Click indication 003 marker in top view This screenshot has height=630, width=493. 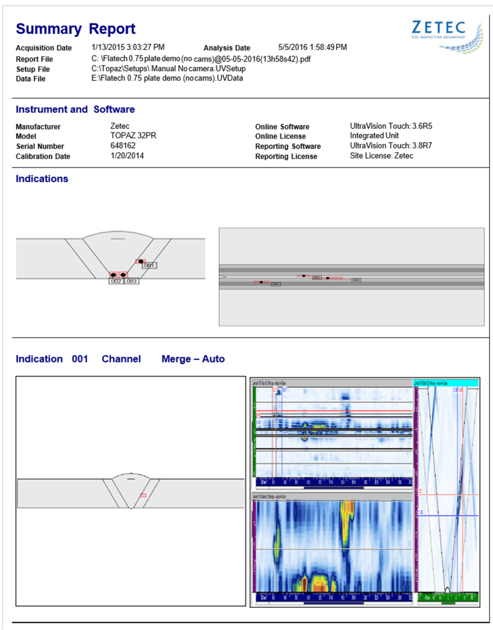[328, 278]
